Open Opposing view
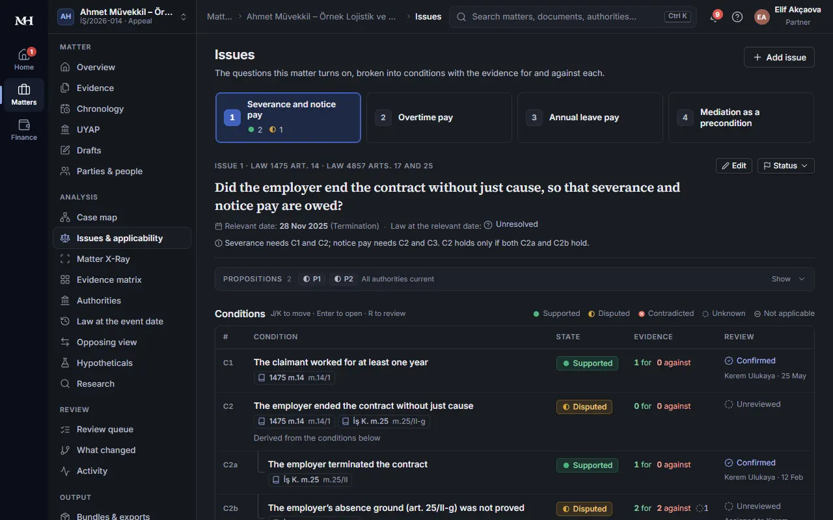The height and width of the screenshot is (520, 833). pyautogui.click(x=122, y=342)
